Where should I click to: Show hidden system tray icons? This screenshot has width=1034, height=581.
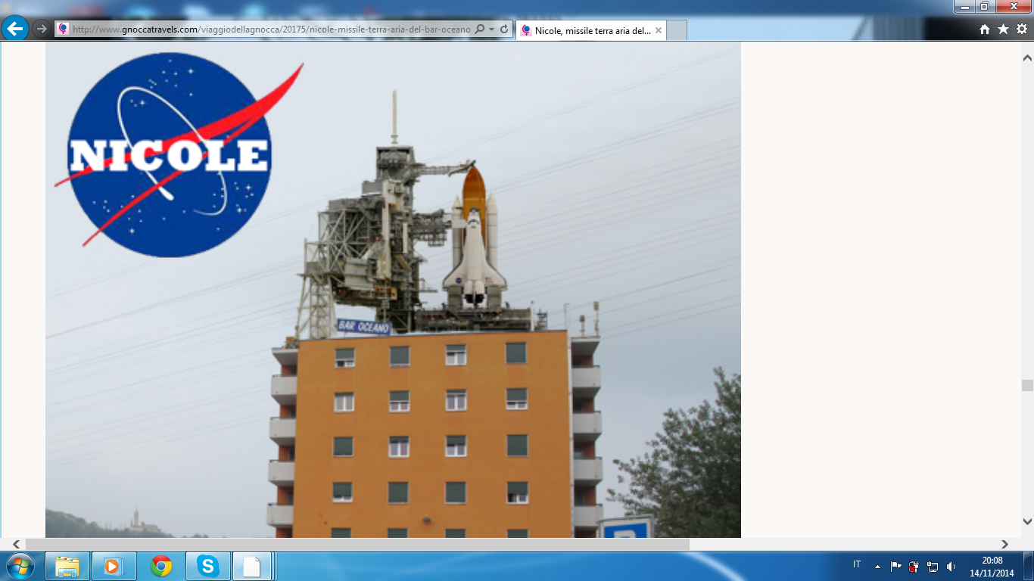coord(877,566)
